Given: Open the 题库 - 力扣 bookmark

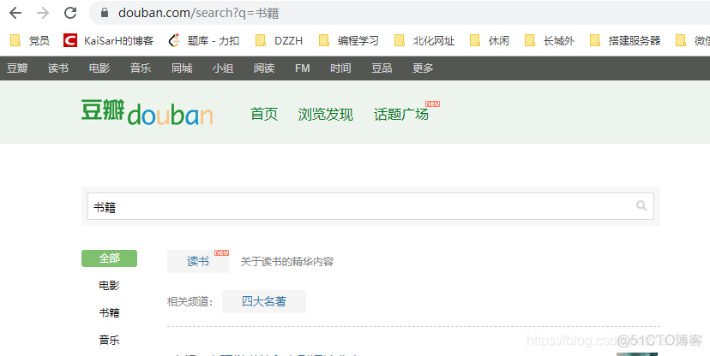Looking at the screenshot, I should coord(204,41).
